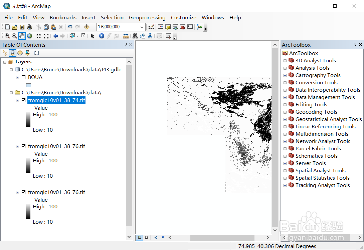This screenshot has width=364, height=250.
Task: Click the map view horizontal scrollbar thumb
Action: pyautogui.click(x=222, y=237)
